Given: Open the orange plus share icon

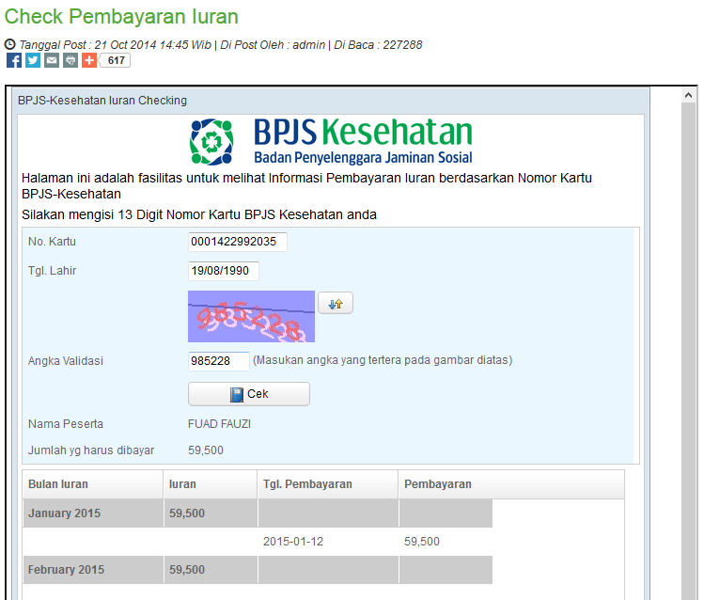Looking at the screenshot, I should pyautogui.click(x=89, y=60).
